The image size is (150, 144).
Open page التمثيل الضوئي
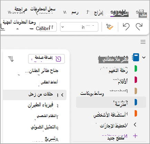tap(43, 127)
